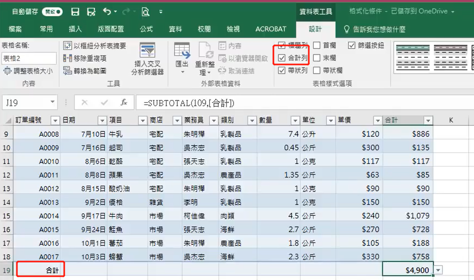Open the 類別 column filter dropdown
The width and height of the screenshot is (474, 280).
coord(251,121)
